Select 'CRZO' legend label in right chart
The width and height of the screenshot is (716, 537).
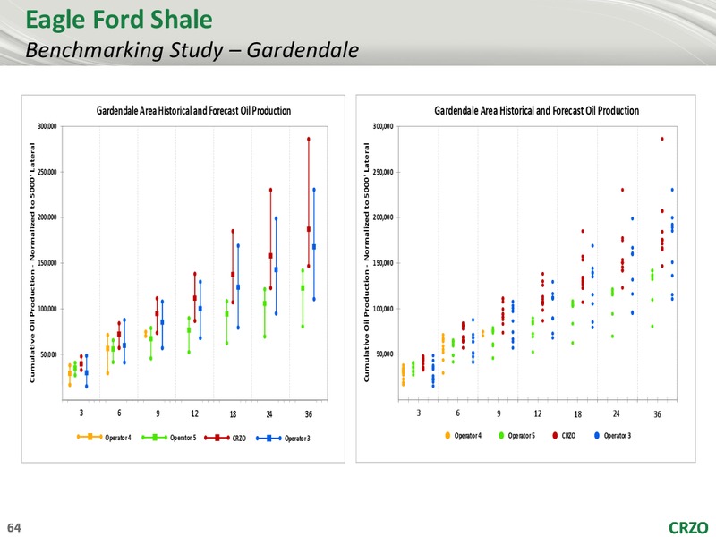pos(568,436)
